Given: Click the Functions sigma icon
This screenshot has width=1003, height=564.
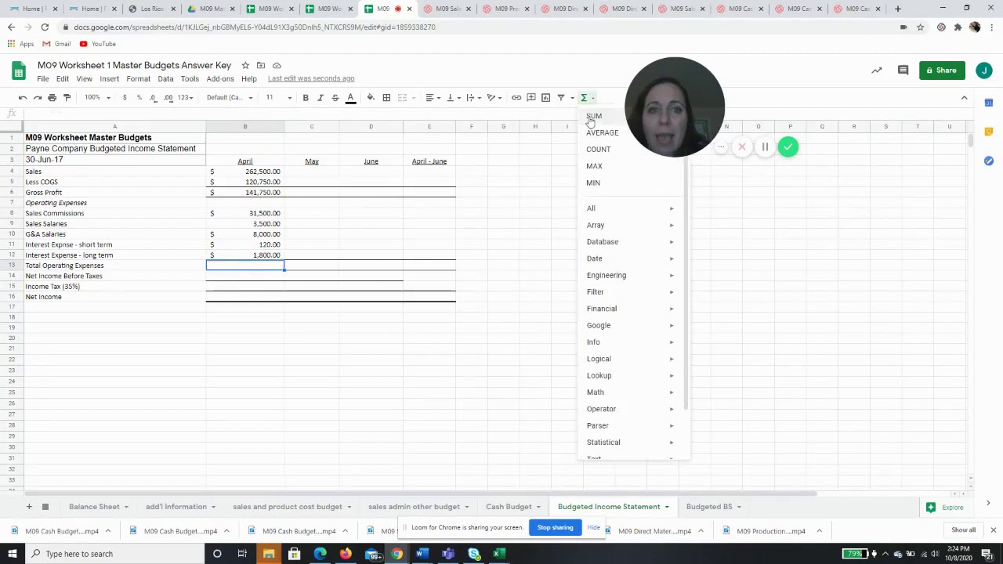Looking at the screenshot, I should pos(584,97).
